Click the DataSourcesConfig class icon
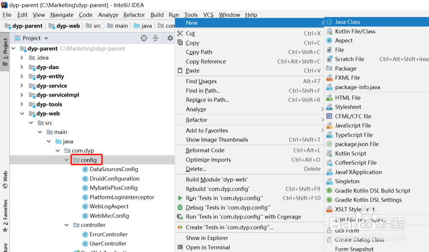 point(85,169)
